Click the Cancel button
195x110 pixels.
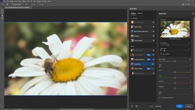click(x=189, y=106)
